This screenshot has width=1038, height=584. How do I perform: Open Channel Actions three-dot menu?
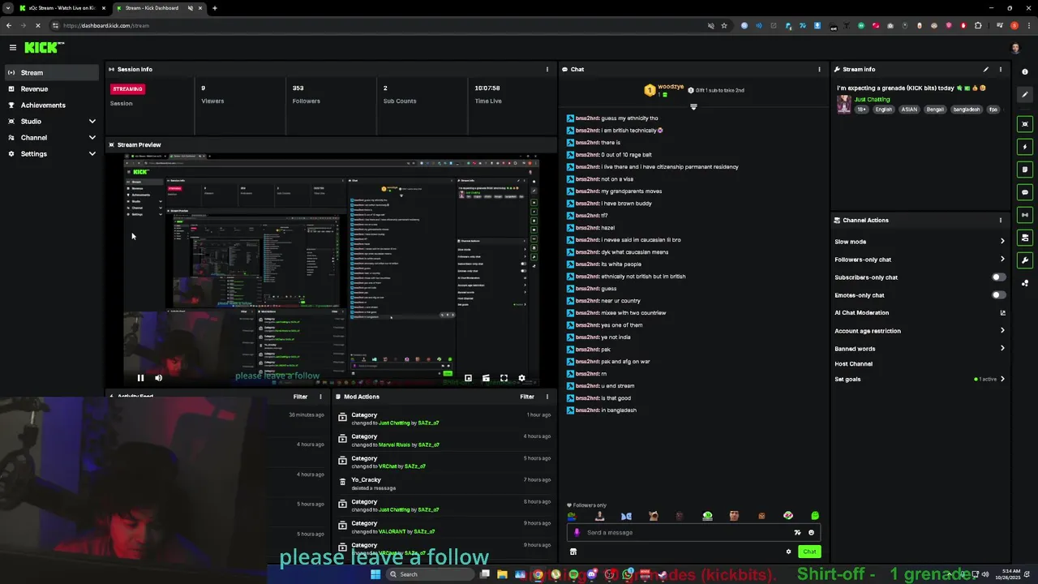point(1000,221)
